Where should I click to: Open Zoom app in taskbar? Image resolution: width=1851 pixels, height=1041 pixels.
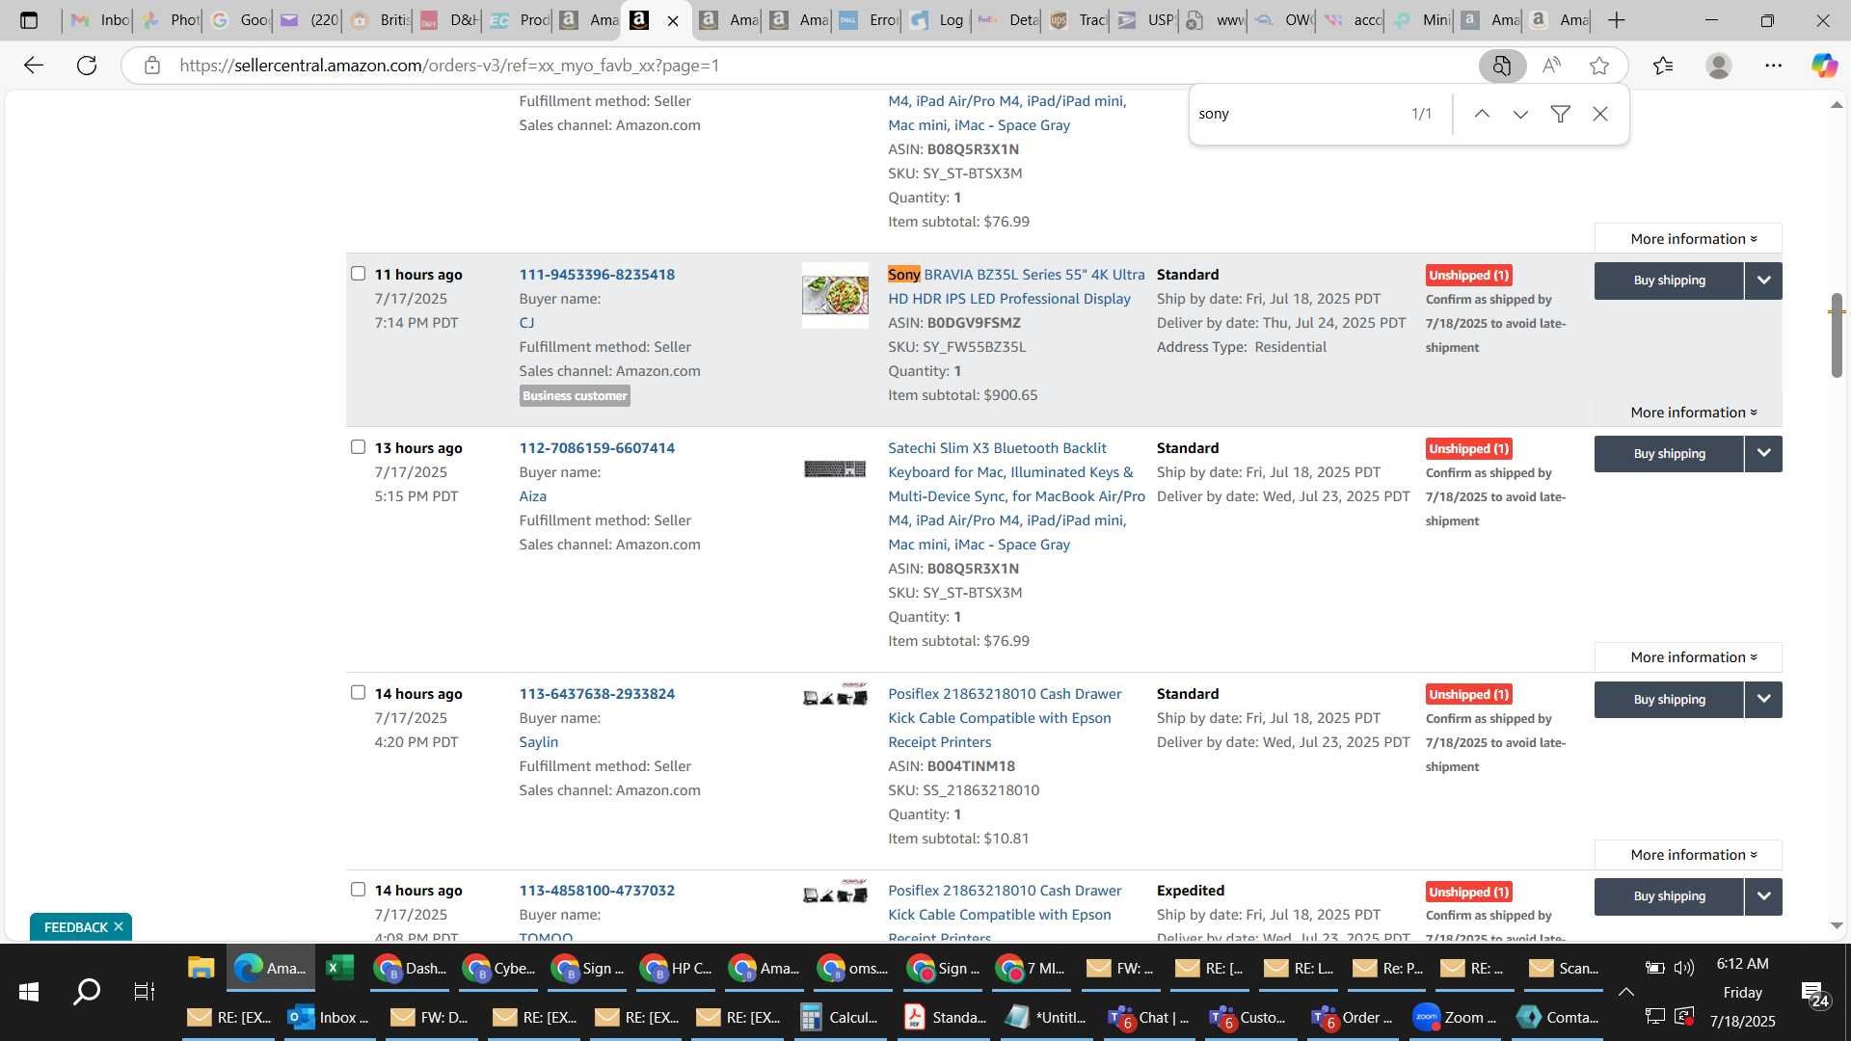point(1455,1017)
